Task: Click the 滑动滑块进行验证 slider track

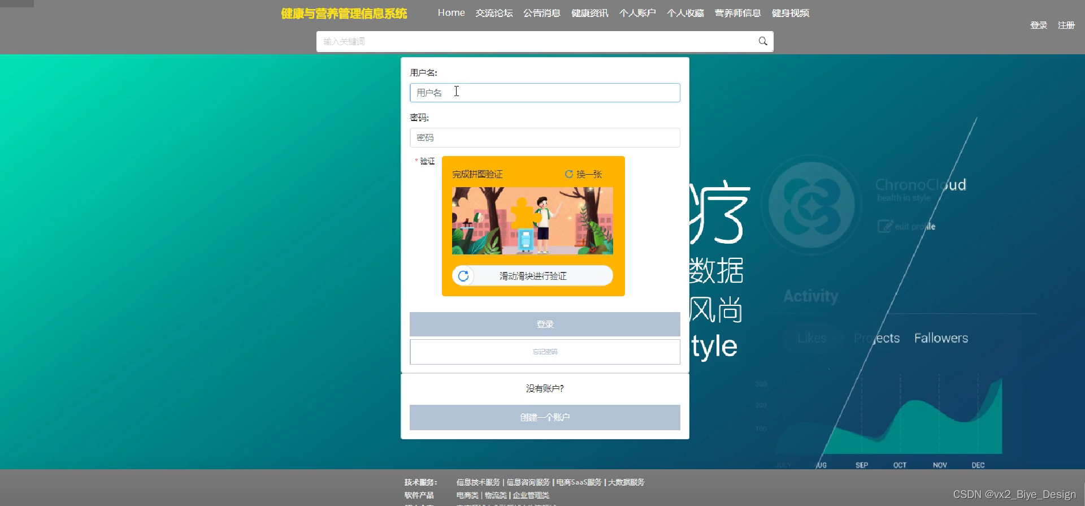Action: pos(532,276)
